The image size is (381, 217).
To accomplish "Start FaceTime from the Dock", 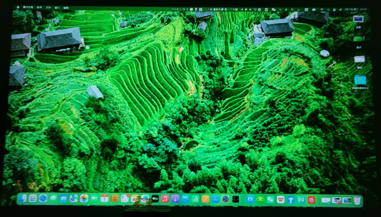I will [94, 198].
